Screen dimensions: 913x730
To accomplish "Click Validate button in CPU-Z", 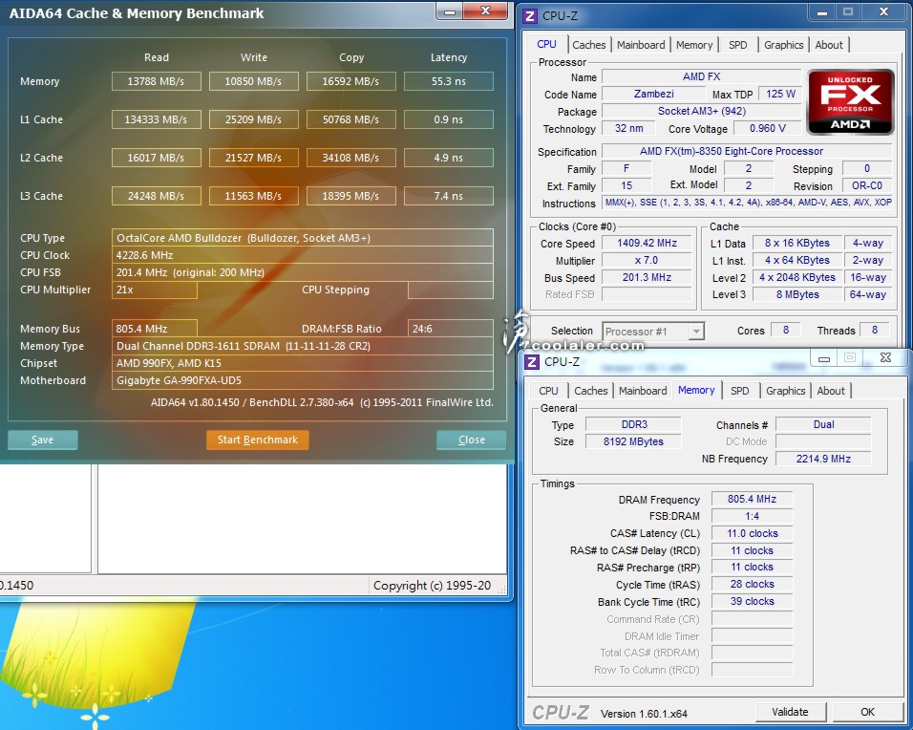I will (x=790, y=712).
